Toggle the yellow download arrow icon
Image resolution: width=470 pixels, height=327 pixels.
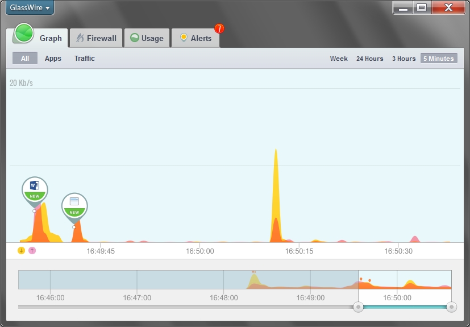21,250
